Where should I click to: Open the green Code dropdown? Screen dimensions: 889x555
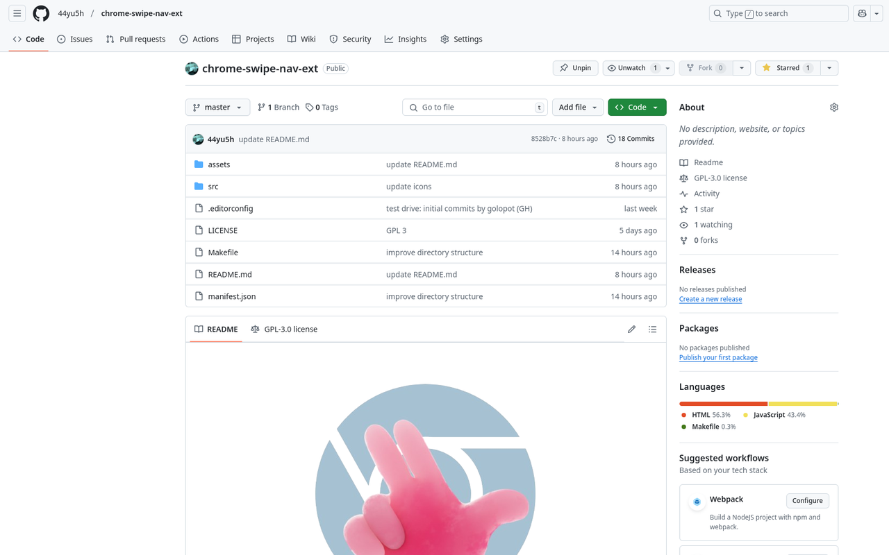point(637,108)
